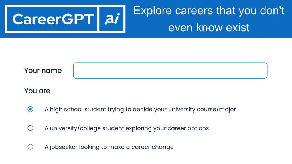The height and width of the screenshot is (164, 292).
Task: Select the high school student radio button
Action: coord(30,109)
